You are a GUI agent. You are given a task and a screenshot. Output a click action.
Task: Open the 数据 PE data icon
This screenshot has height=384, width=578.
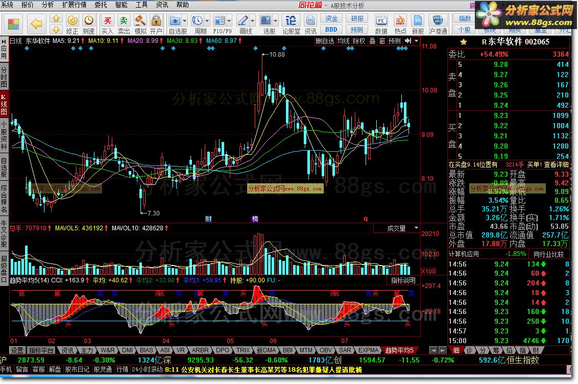381,25
